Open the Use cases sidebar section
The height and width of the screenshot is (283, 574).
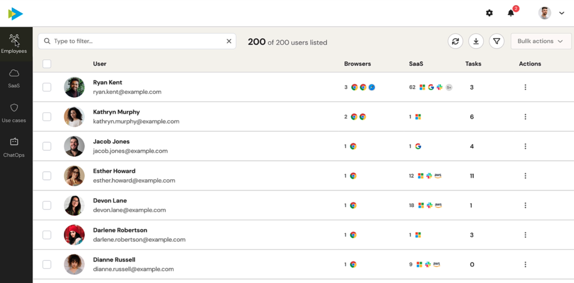[x=14, y=113]
